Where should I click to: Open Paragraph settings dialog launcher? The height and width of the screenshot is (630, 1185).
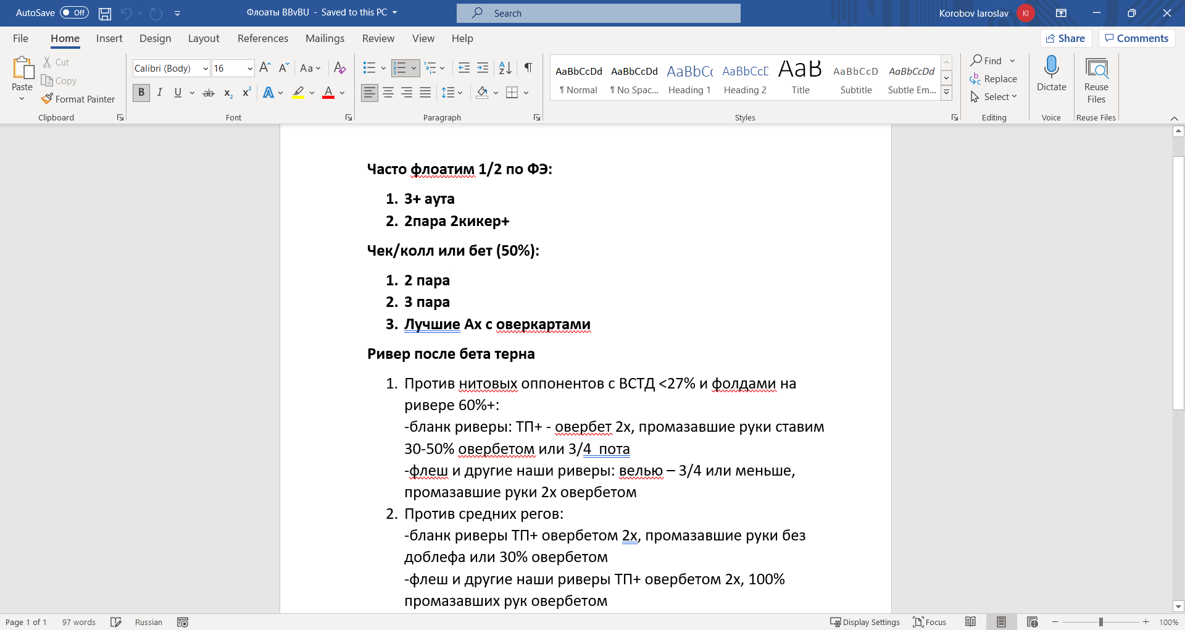tap(537, 117)
